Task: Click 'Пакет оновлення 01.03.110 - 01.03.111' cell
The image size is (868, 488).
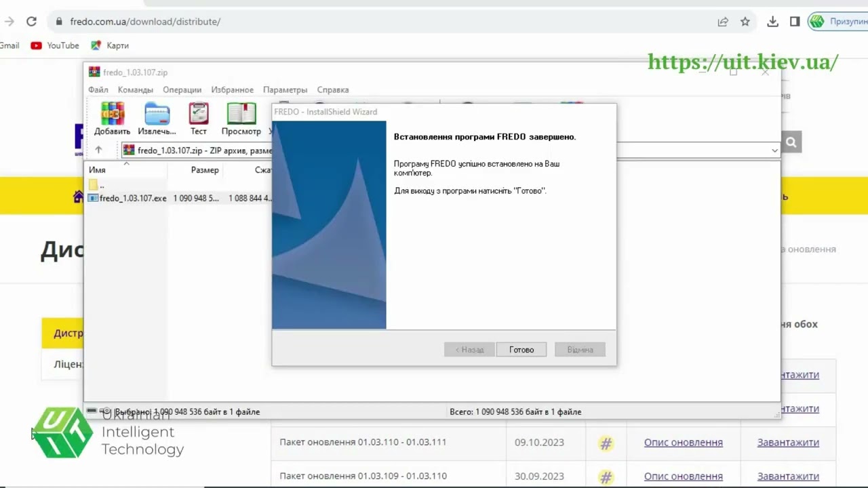Action: (363, 443)
